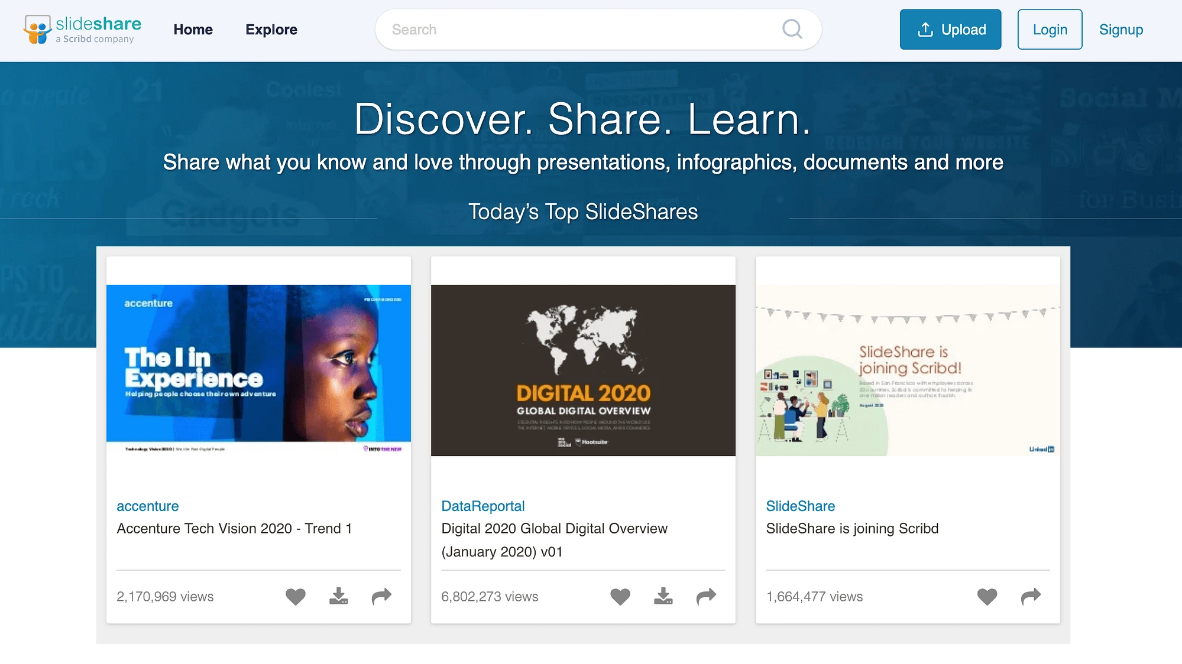
Task: Open the Digital 2020 world map thumbnail
Action: pos(583,370)
